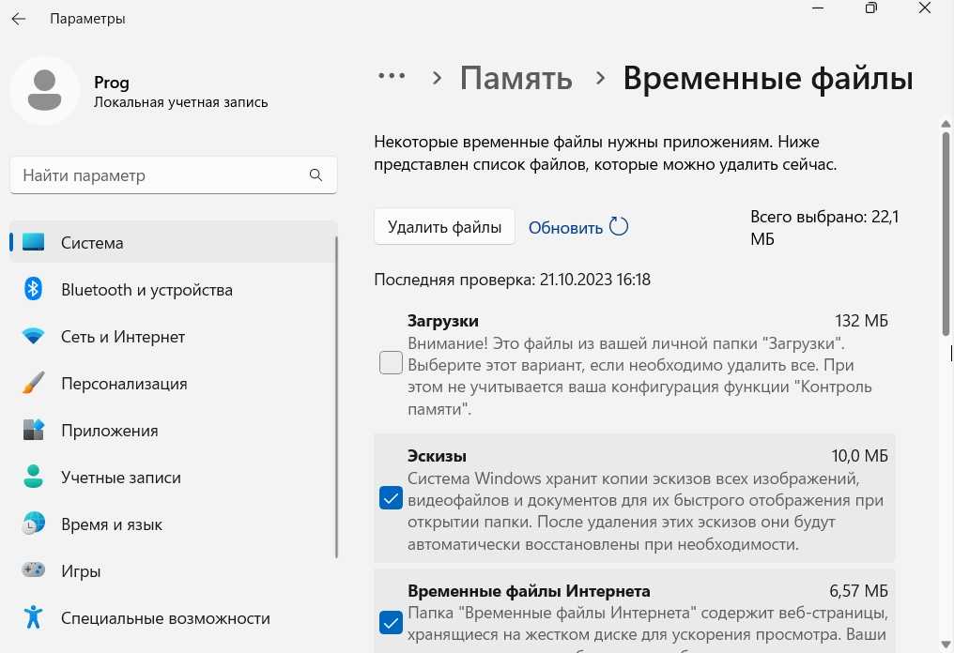Open the Приложения settings section
954x653 pixels.
109,431
